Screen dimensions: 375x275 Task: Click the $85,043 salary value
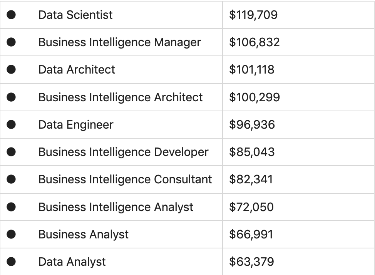pyautogui.click(x=252, y=152)
